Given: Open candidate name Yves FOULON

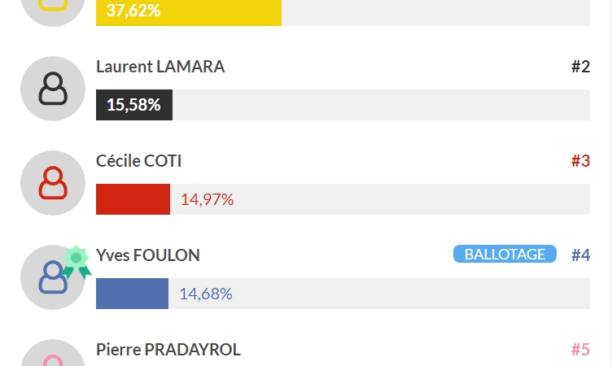Looking at the screenshot, I should click(148, 255).
